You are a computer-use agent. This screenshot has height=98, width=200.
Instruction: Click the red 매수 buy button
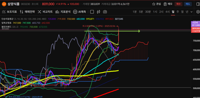click(x=179, y=4)
